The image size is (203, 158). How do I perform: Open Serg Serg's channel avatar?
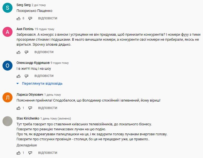point(8,8)
